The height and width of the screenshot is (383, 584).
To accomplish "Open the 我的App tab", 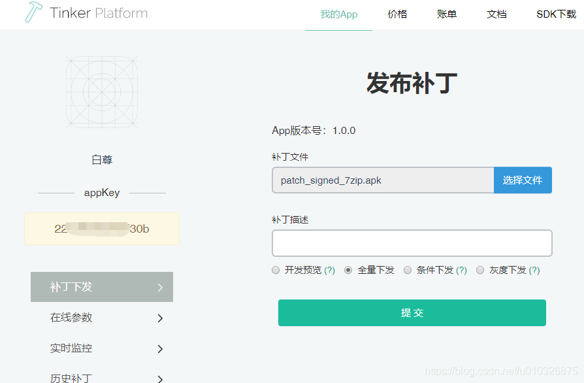I will tap(338, 14).
